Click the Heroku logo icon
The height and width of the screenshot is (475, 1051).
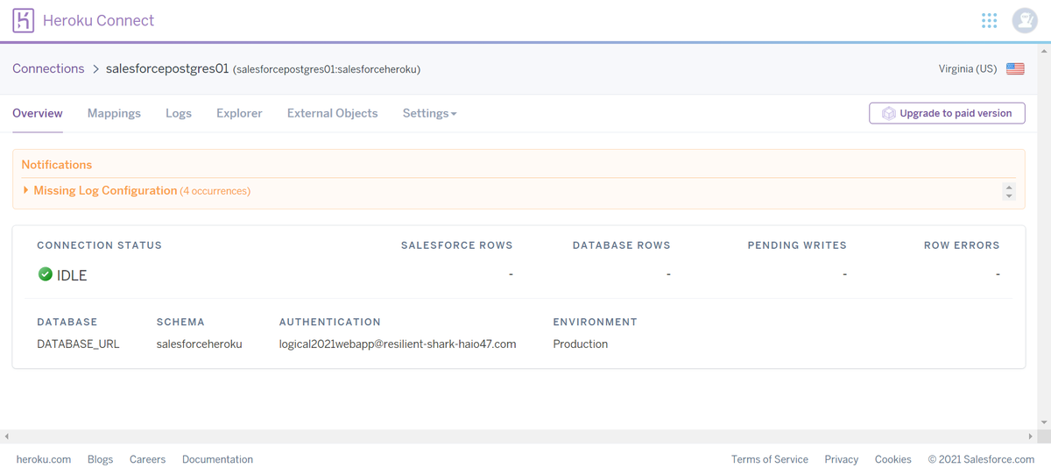tap(24, 20)
